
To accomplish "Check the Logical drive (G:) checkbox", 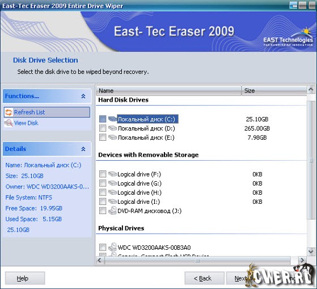I will (x=103, y=183).
